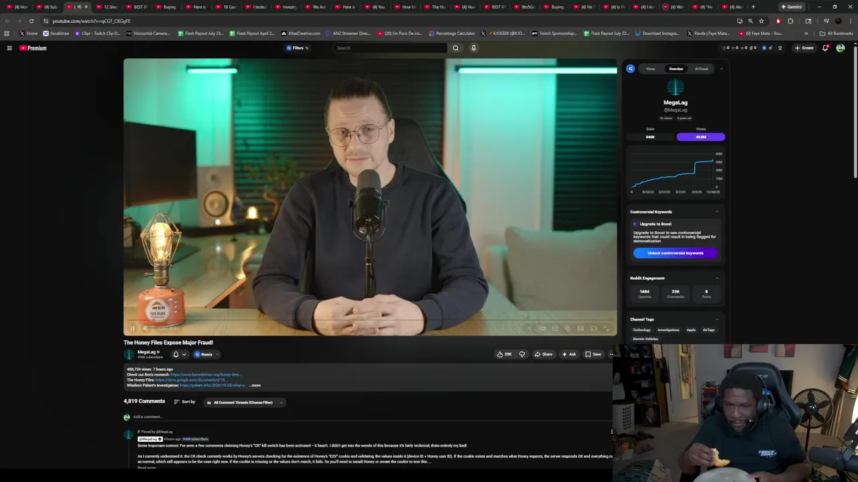The width and height of the screenshot is (858, 482).
Task: Open the zoom magnifier in address bar
Action: pyautogui.click(x=750, y=21)
